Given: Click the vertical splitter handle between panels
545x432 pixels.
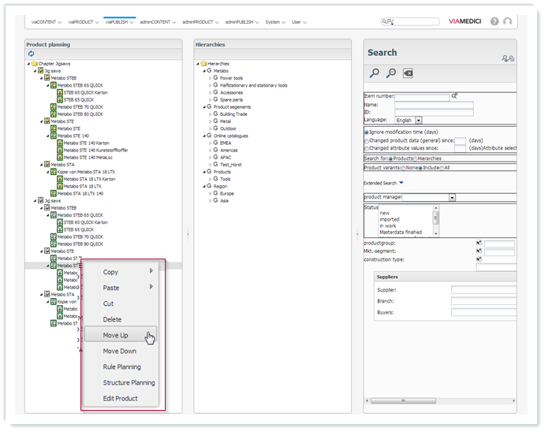Looking at the screenshot, I should coord(188,233).
